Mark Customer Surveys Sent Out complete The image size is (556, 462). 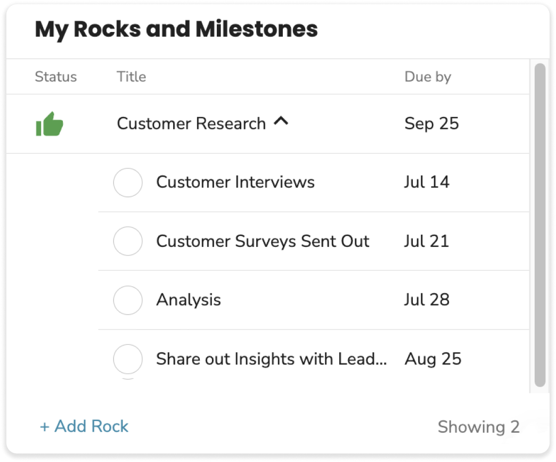coord(128,241)
